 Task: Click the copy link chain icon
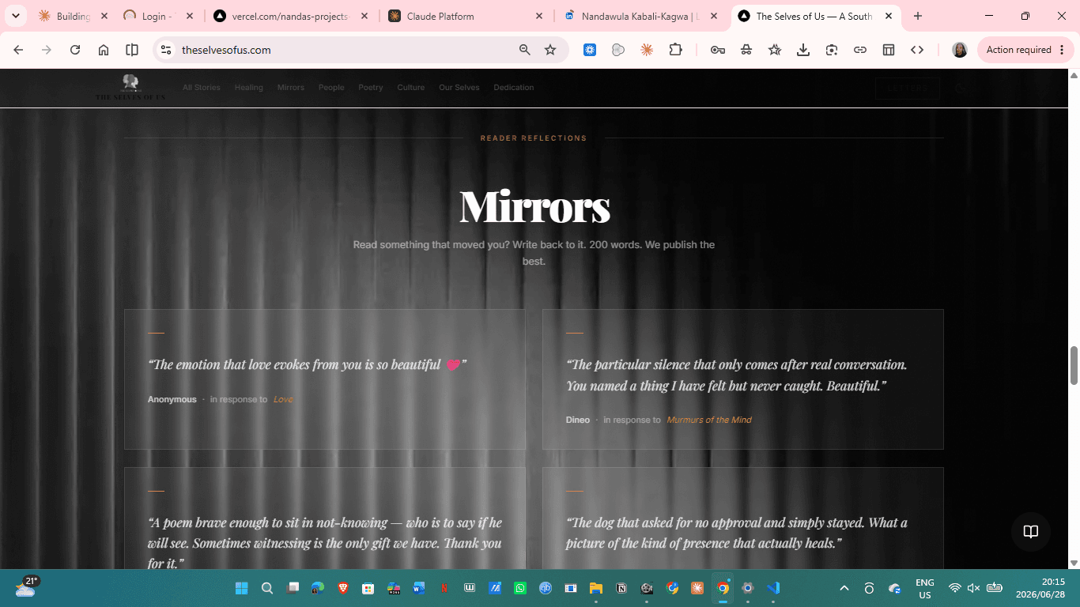tap(860, 50)
